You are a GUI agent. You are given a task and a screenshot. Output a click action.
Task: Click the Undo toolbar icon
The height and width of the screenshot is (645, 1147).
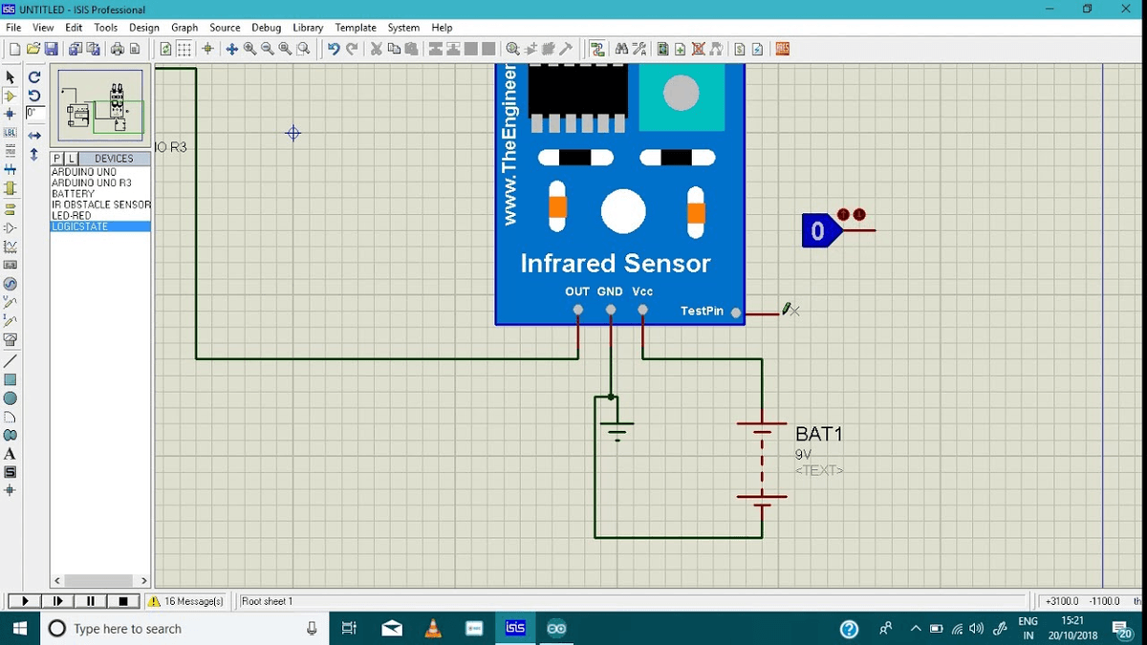[x=333, y=49]
